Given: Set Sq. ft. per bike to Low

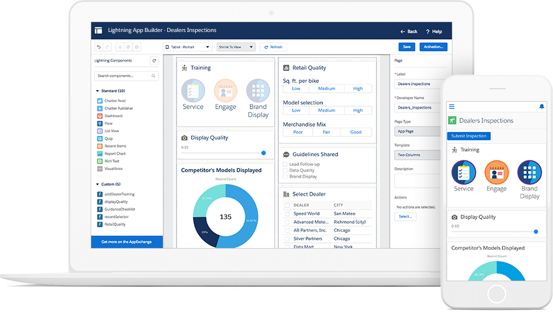Looking at the screenshot, I should (296, 88).
